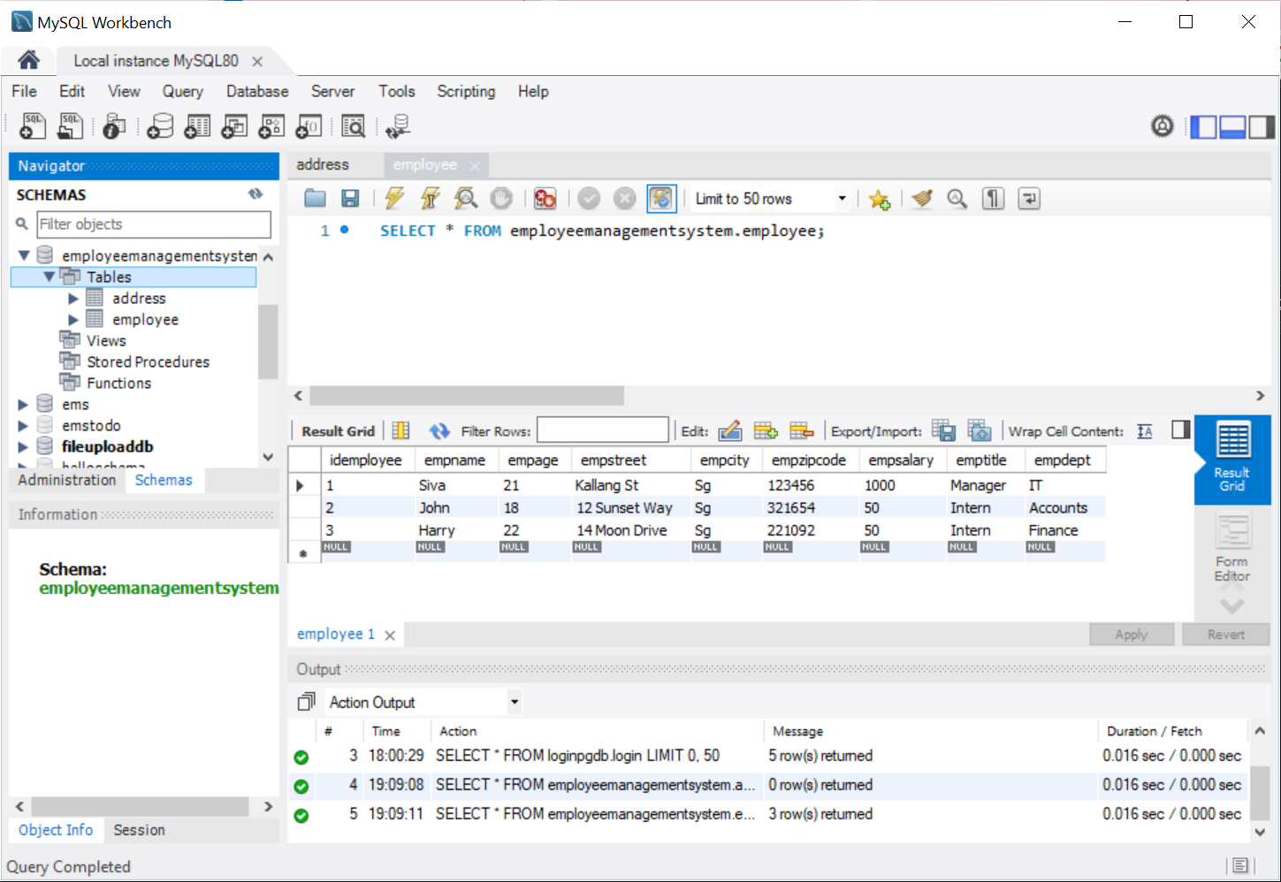This screenshot has width=1281, height=882.
Task: Expand the employee table in the navigator
Action: click(x=74, y=319)
